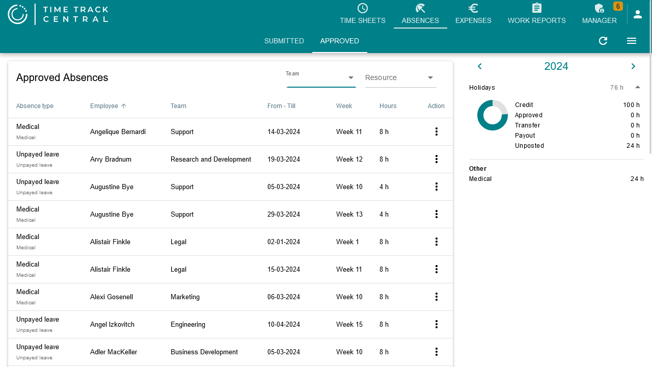Collapse the Holidays section

pos(638,88)
